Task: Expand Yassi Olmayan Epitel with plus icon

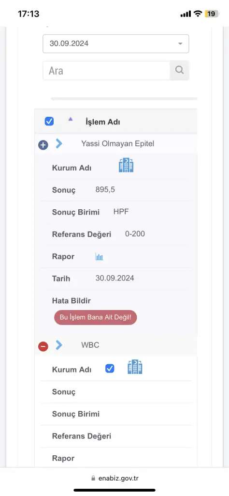Action: pos(43,145)
